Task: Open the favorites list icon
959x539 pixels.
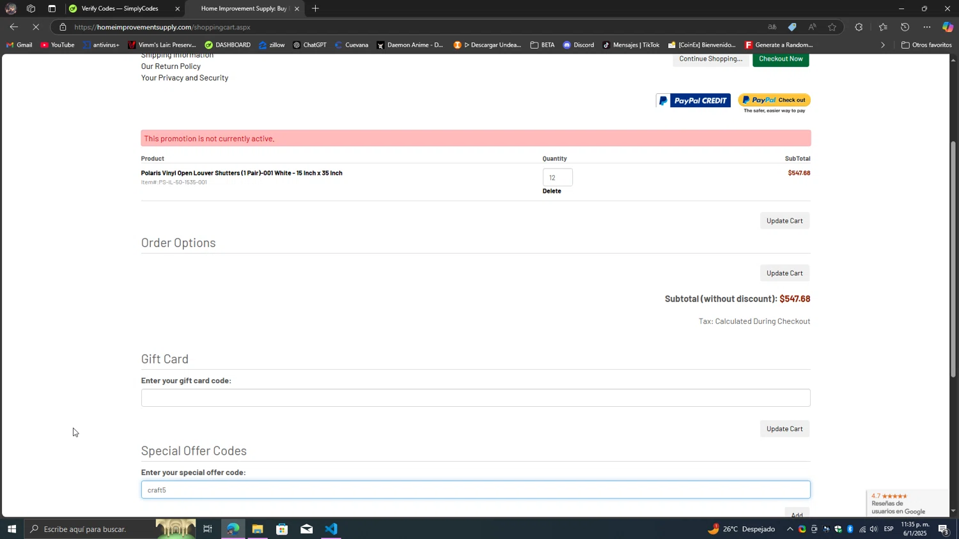Action: click(883, 27)
